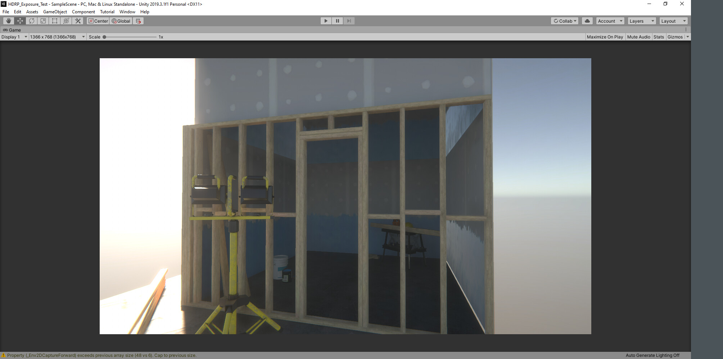723x359 pixels.
Task: Open the Layout dropdown
Action: 673,21
